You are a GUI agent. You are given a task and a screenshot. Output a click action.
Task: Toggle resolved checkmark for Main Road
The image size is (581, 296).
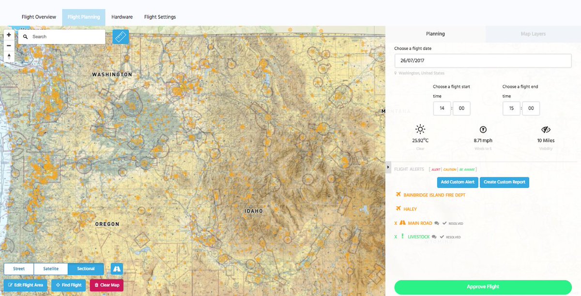point(444,223)
